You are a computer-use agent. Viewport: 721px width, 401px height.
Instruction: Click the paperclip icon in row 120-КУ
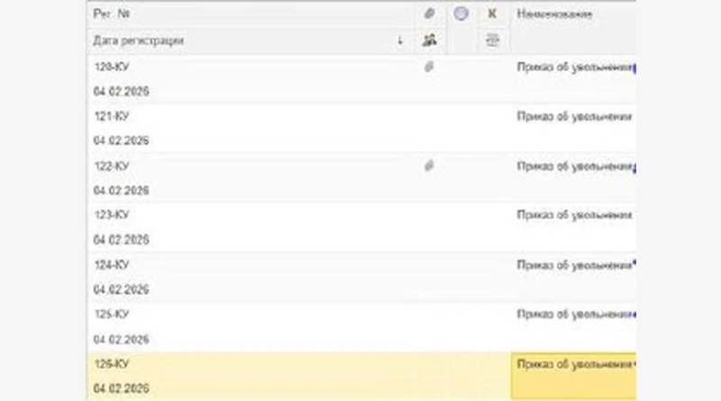pos(429,67)
